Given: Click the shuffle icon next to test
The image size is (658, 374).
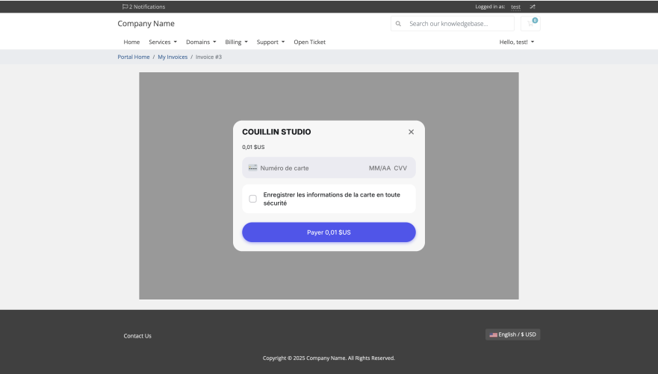Looking at the screenshot, I should 532,7.
